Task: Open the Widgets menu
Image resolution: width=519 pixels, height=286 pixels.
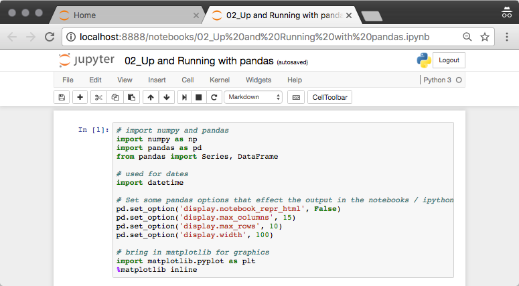Action: [x=258, y=80]
